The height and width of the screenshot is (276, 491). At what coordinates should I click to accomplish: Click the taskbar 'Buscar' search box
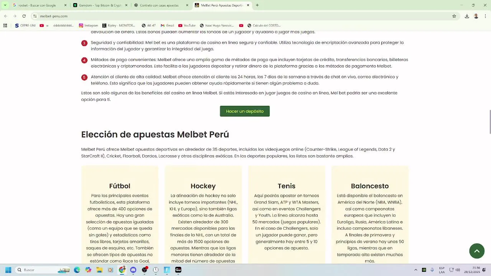[43, 270]
